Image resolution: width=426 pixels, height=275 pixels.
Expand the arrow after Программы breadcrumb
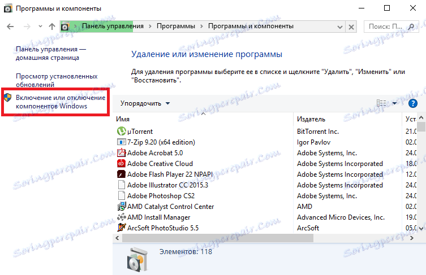[201, 27]
